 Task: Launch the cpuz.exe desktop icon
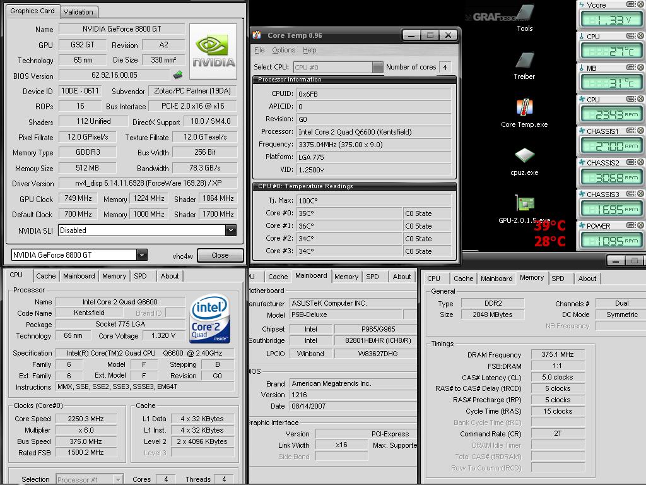tap(524, 156)
